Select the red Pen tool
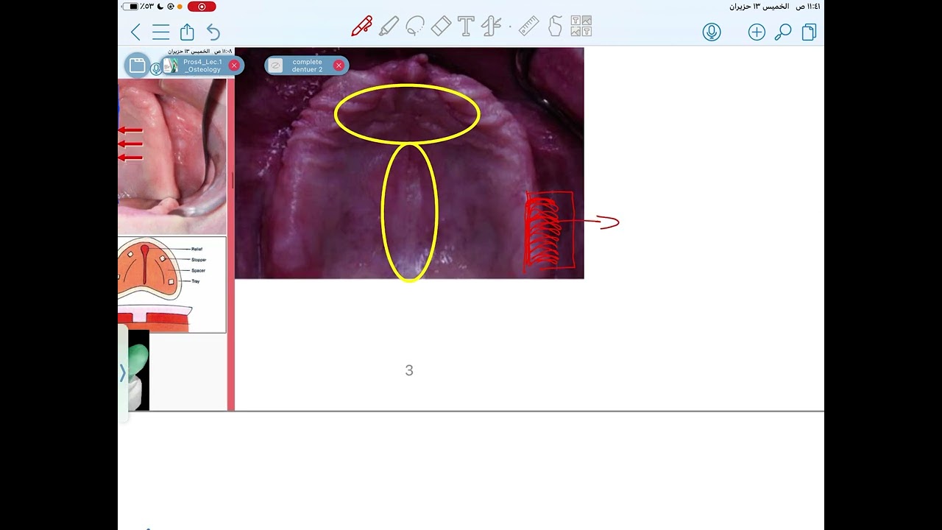Image resolution: width=942 pixels, height=530 pixels. [361, 27]
